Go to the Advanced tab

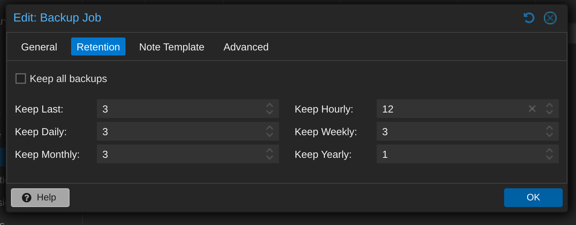tap(246, 47)
